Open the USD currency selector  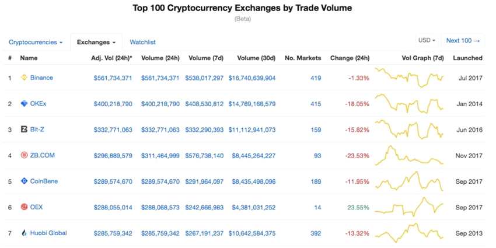click(x=427, y=41)
